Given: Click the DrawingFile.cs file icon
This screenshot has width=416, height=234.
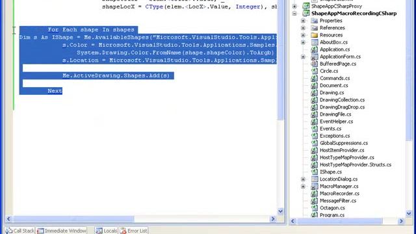Looking at the screenshot, I should point(315,114).
